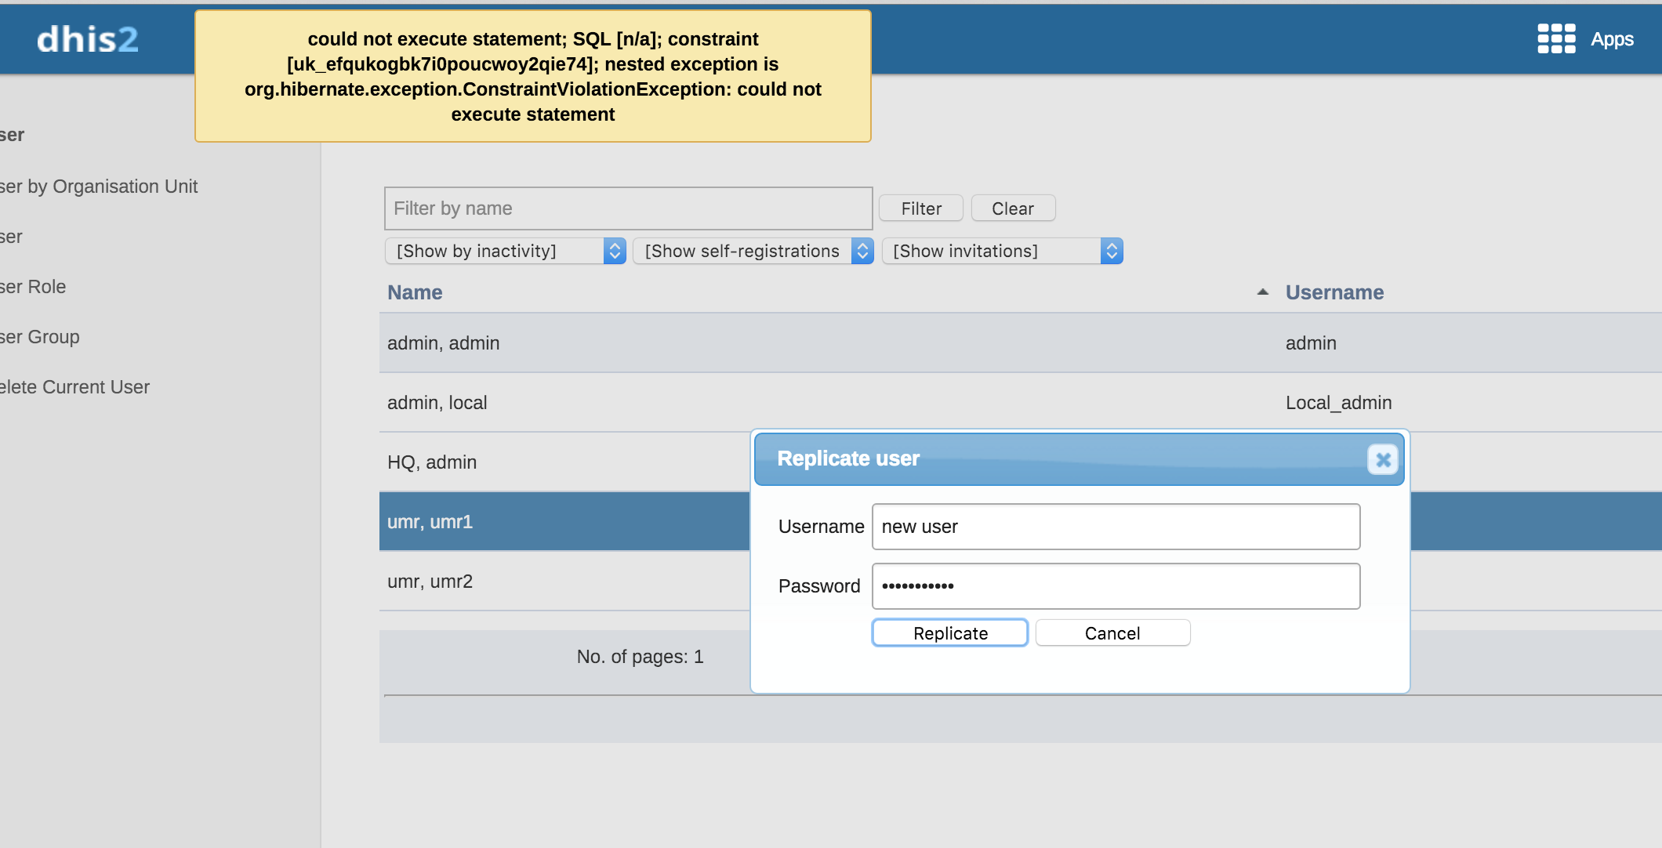The image size is (1662, 848).
Task: Open the Apps grid icon
Action: point(1556,38)
